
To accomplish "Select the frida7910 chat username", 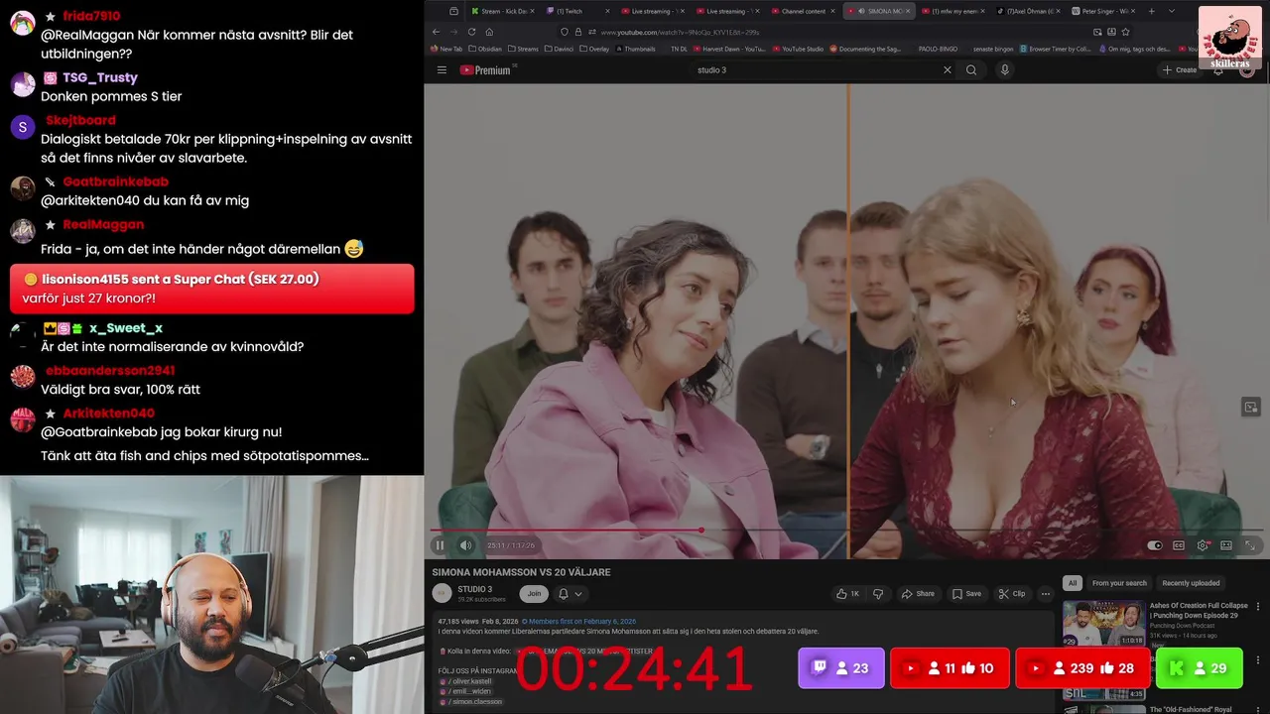I will pos(91,16).
